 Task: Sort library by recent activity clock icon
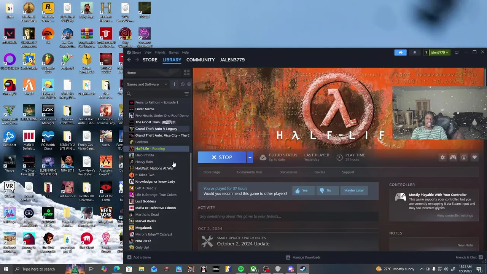[x=183, y=84]
